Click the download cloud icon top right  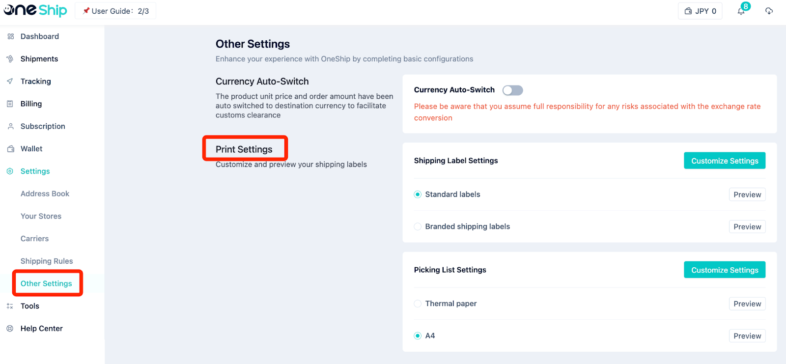(x=769, y=11)
